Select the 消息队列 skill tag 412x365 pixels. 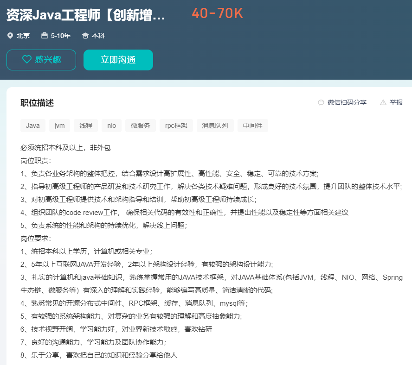pos(215,126)
